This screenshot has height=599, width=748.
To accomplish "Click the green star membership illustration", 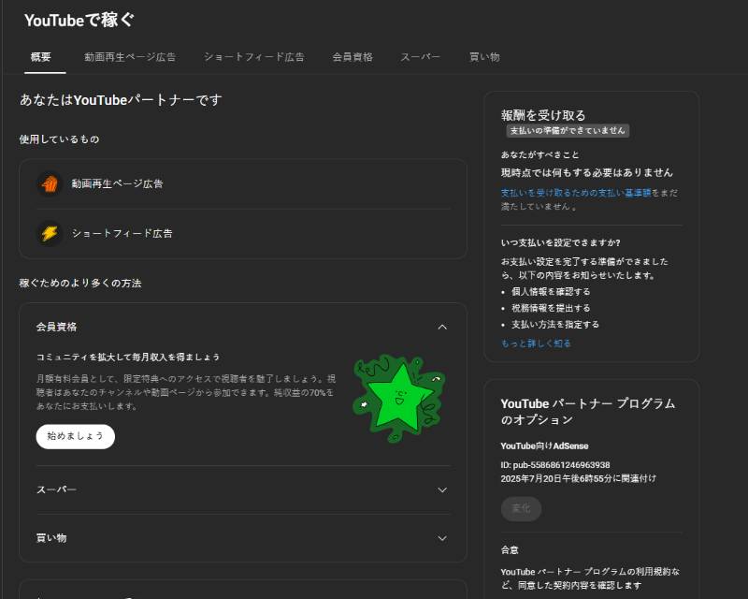I will pos(399,399).
